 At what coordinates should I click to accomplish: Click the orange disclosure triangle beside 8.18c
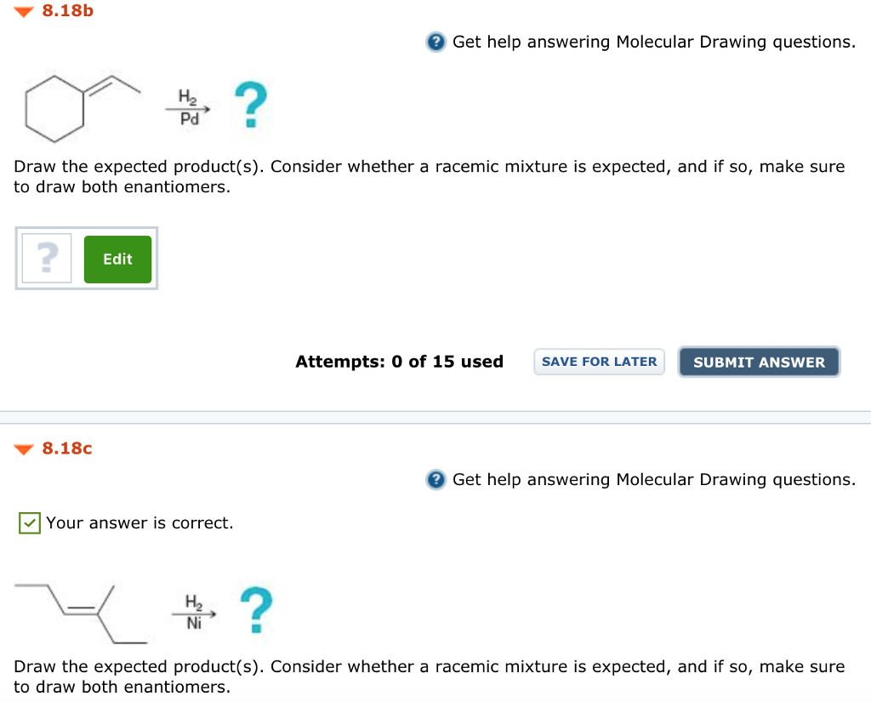point(22,448)
